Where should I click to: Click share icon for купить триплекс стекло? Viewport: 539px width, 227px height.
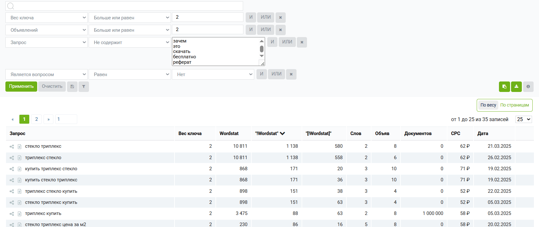[x=12, y=169]
